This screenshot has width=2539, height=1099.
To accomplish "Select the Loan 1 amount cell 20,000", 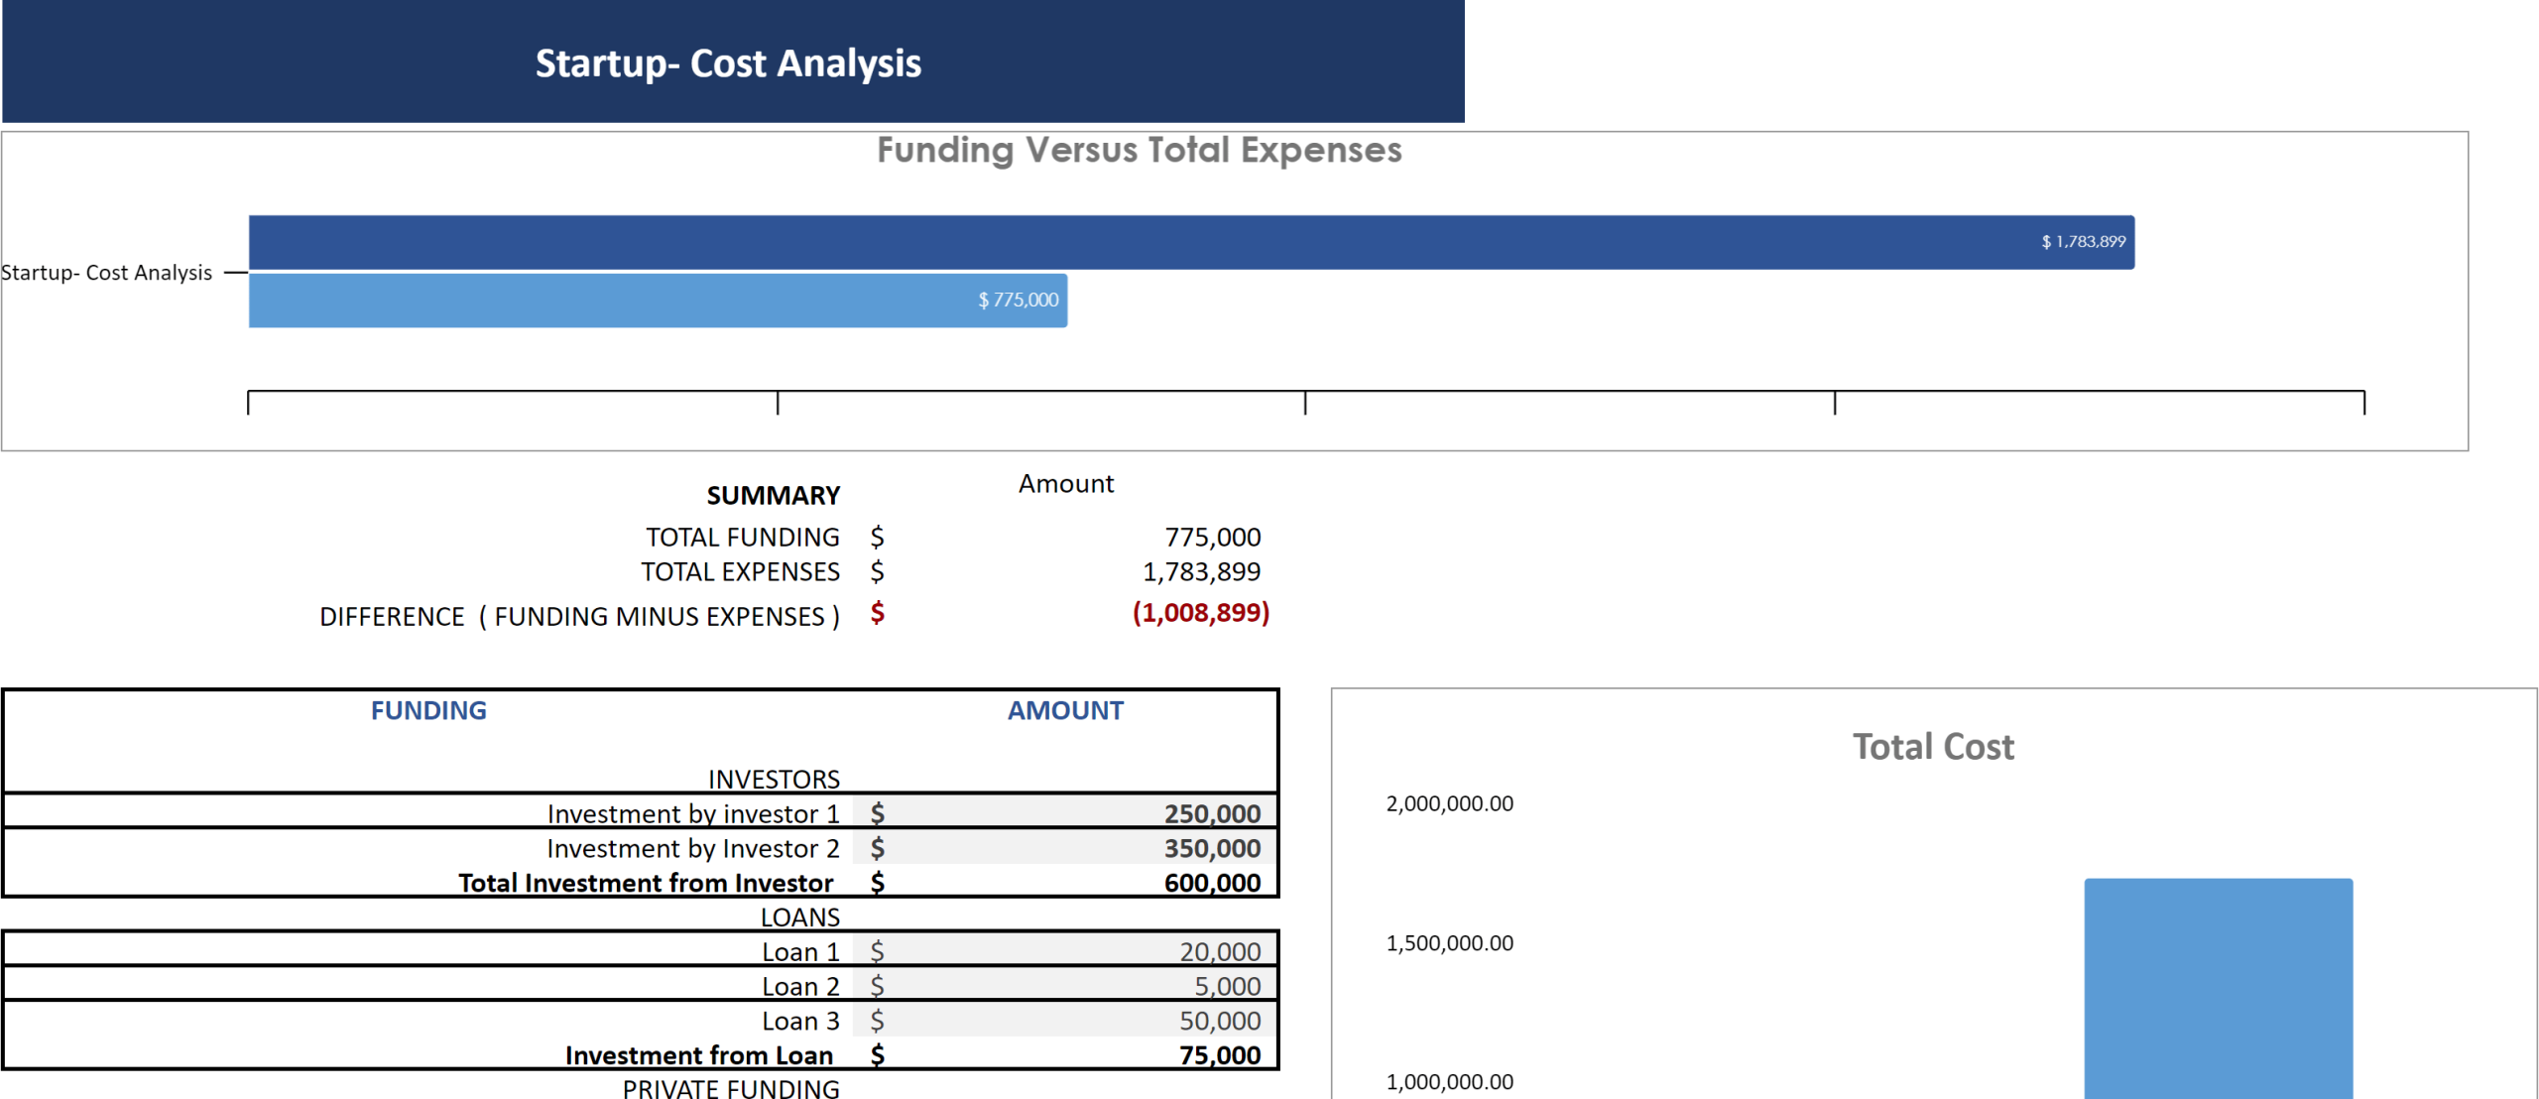I will (1219, 952).
